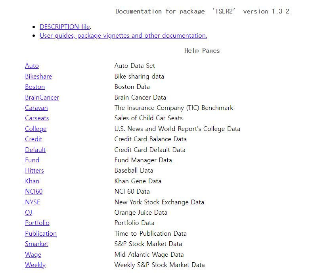Open the Auto help page
Viewport: 312px width, 273px height.
[x=32, y=66]
